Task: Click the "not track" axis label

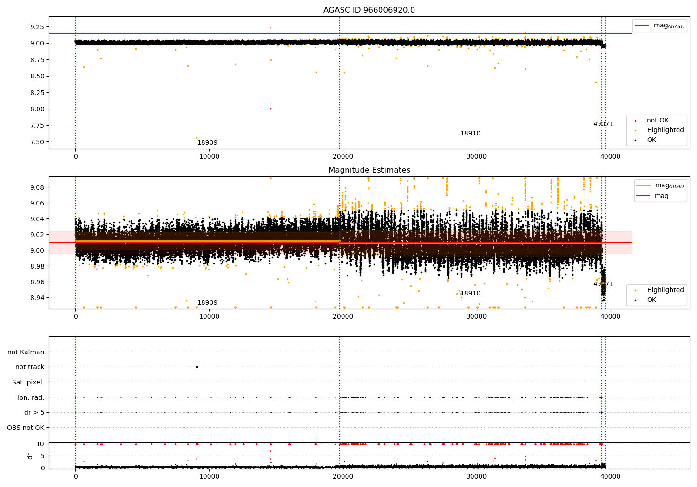Action: coord(30,367)
